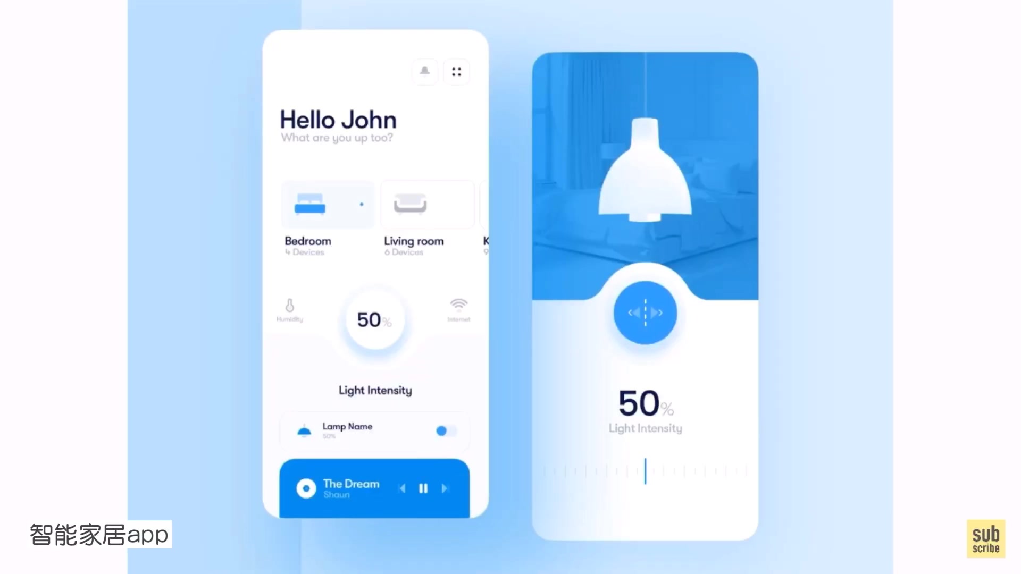Click the previous track button

point(402,488)
